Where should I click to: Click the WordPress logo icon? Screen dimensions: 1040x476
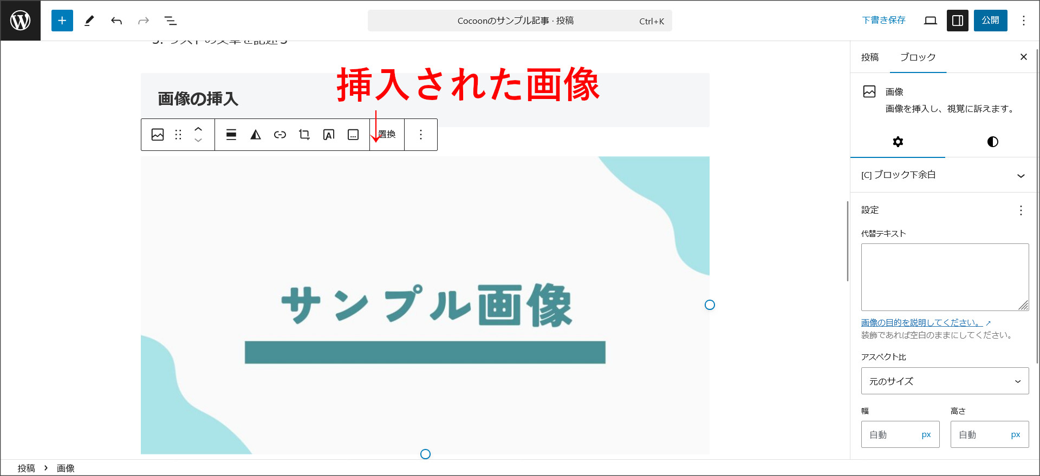tap(21, 21)
